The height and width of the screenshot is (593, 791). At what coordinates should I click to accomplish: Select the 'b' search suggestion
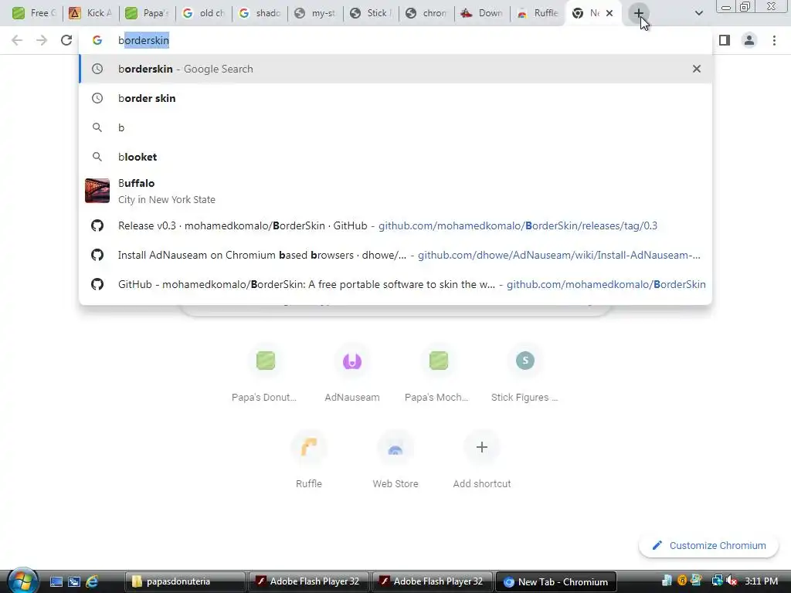[x=395, y=127]
